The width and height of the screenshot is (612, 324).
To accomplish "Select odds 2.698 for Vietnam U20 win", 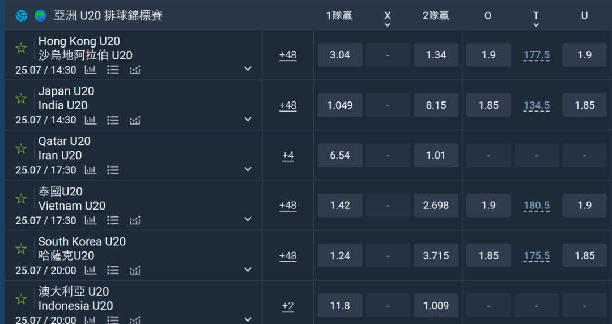I will coord(436,205).
